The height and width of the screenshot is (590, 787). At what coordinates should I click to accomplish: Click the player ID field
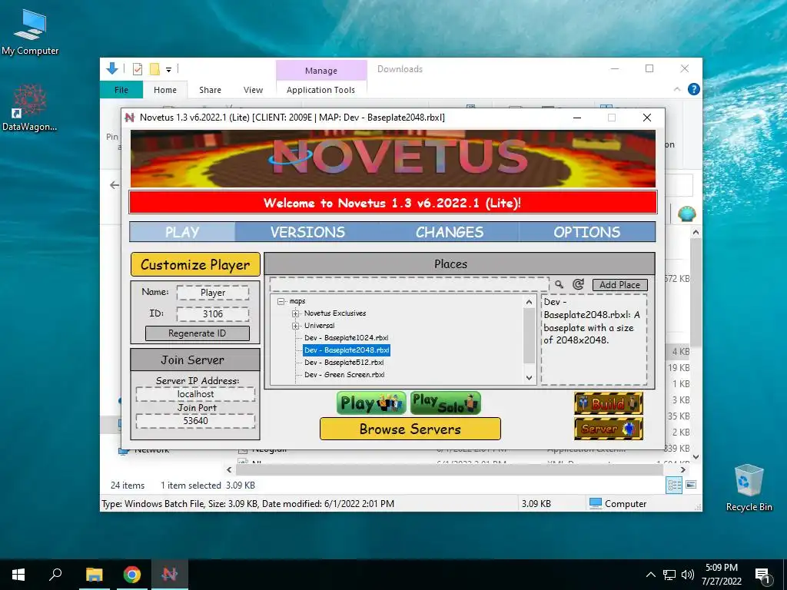coord(213,314)
